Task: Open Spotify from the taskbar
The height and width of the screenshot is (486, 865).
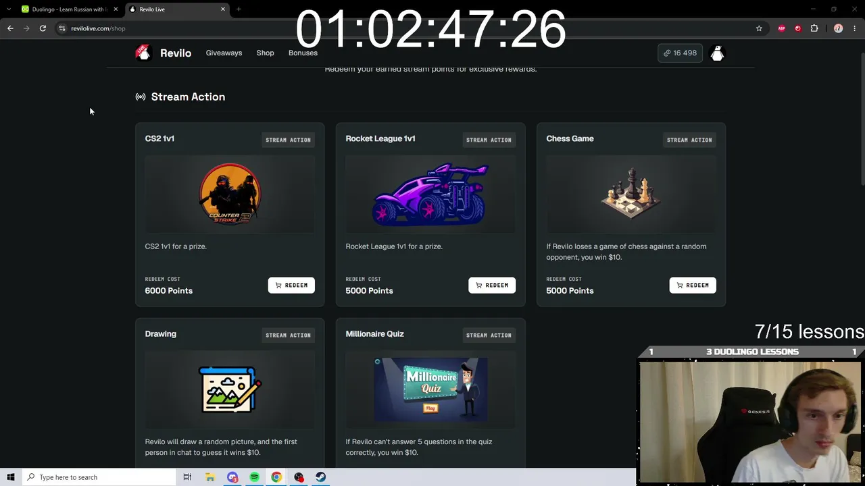Action: pos(254,477)
